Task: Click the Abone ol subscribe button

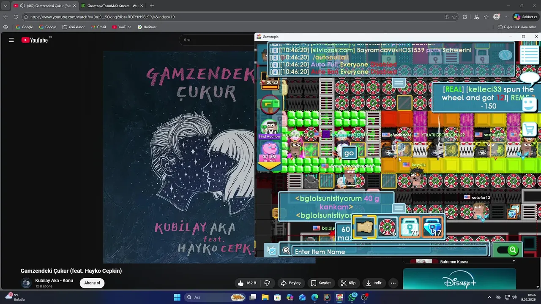Action: pyautogui.click(x=92, y=283)
